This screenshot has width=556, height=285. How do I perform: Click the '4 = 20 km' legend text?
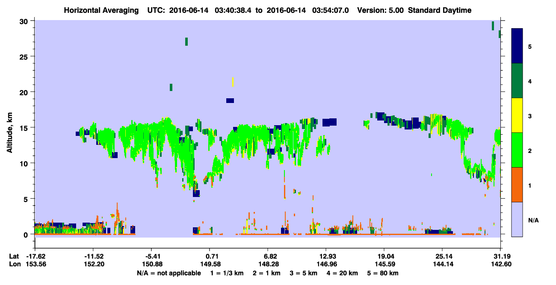[343, 273]
